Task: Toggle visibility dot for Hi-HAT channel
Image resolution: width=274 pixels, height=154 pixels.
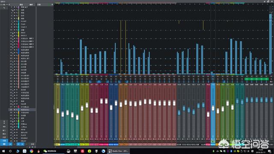Action: click(15, 21)
